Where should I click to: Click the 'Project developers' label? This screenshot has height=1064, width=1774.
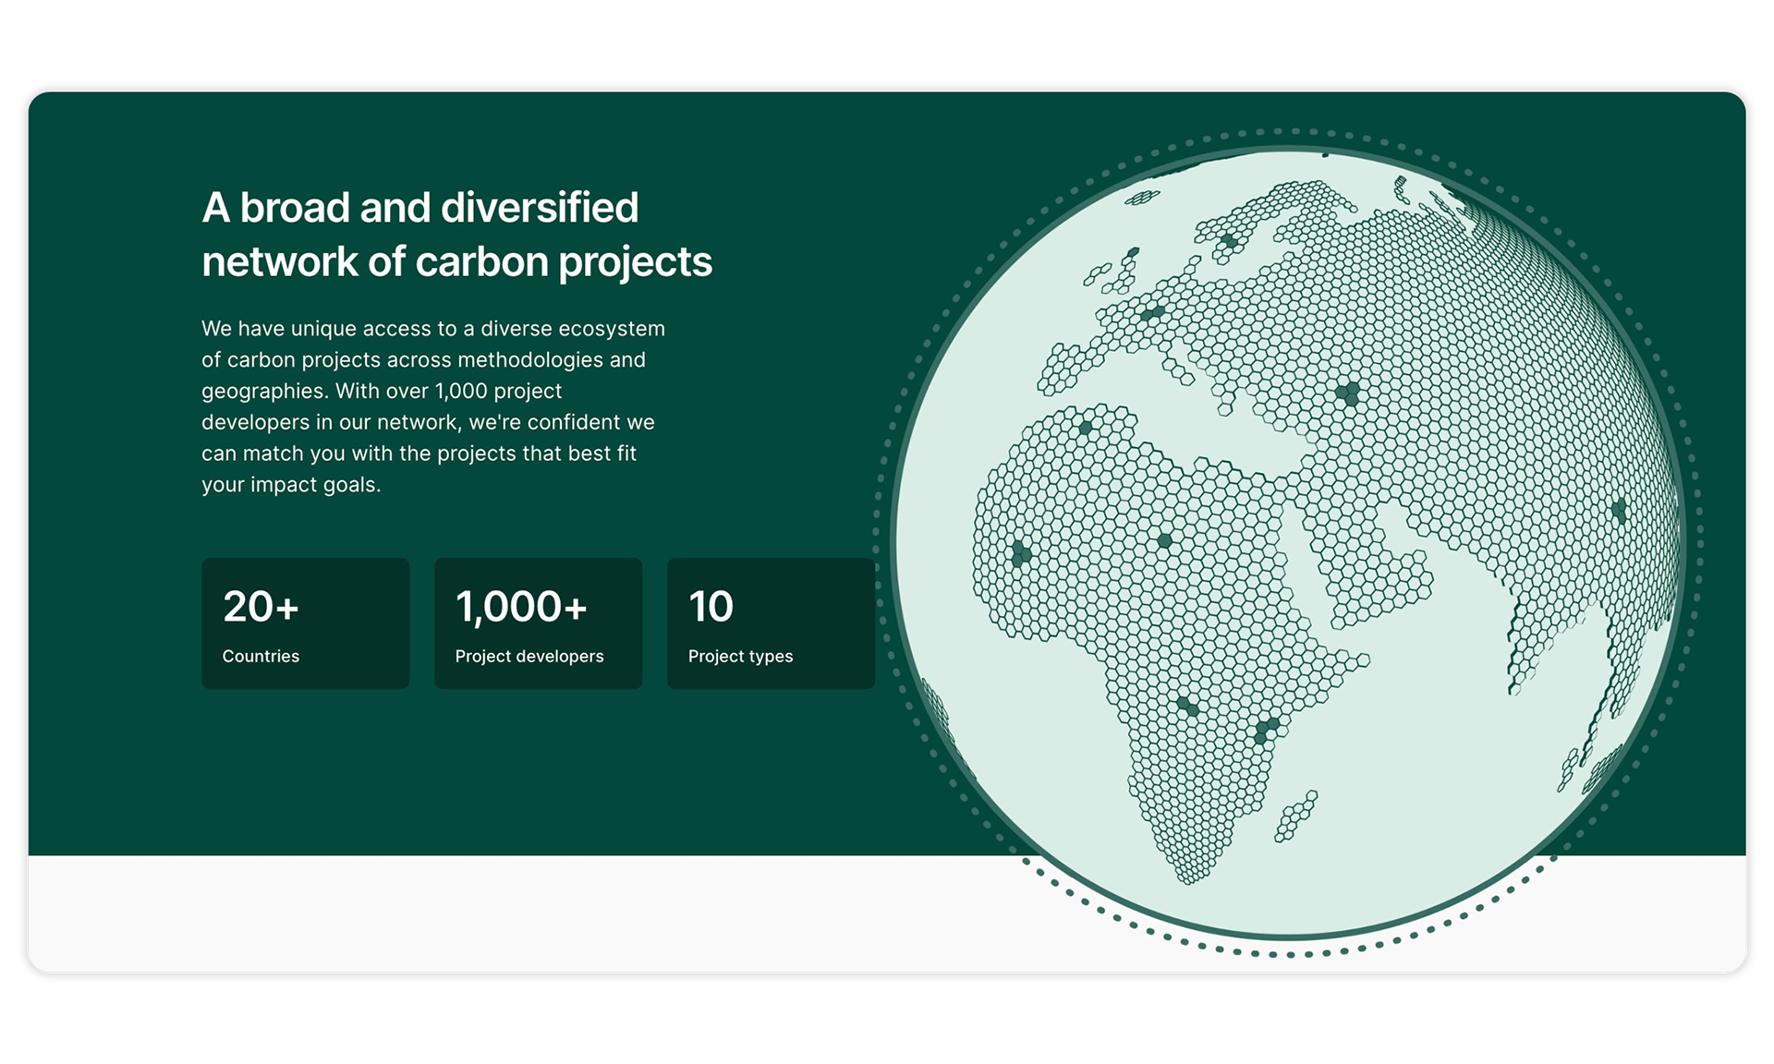(529, 656)
